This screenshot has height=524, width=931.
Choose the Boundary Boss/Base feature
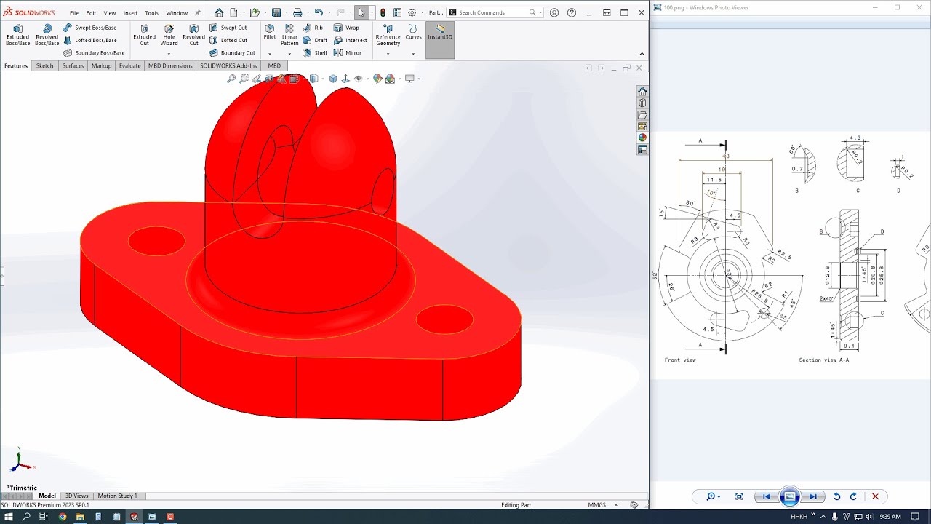[x=94, y=52]
